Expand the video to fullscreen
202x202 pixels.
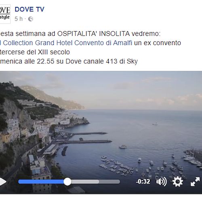tap(195, 182)
